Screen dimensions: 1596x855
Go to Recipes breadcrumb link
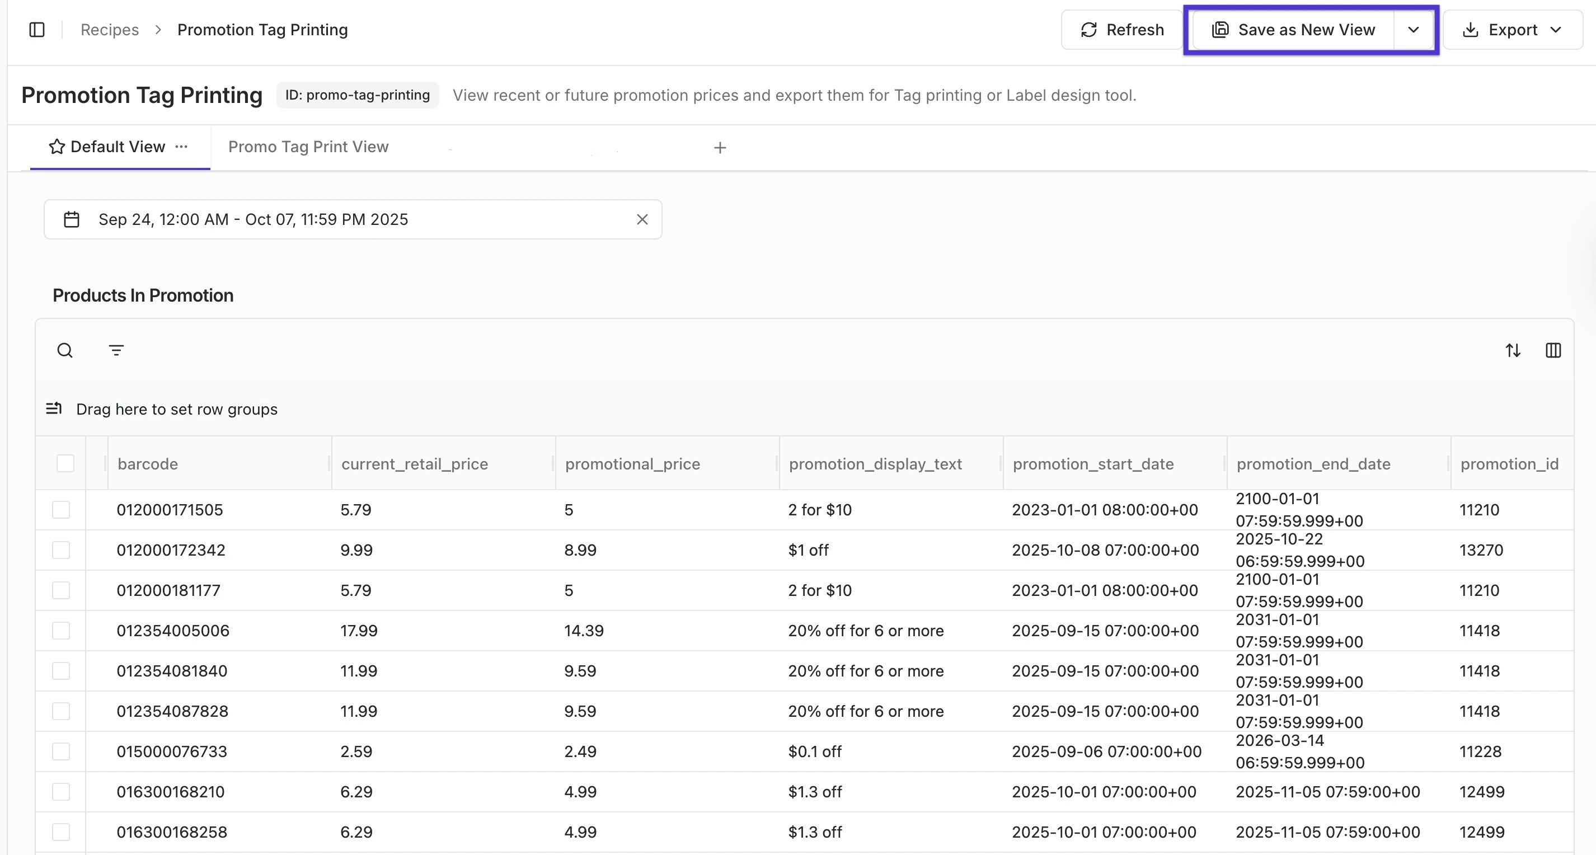coord(110,30)
